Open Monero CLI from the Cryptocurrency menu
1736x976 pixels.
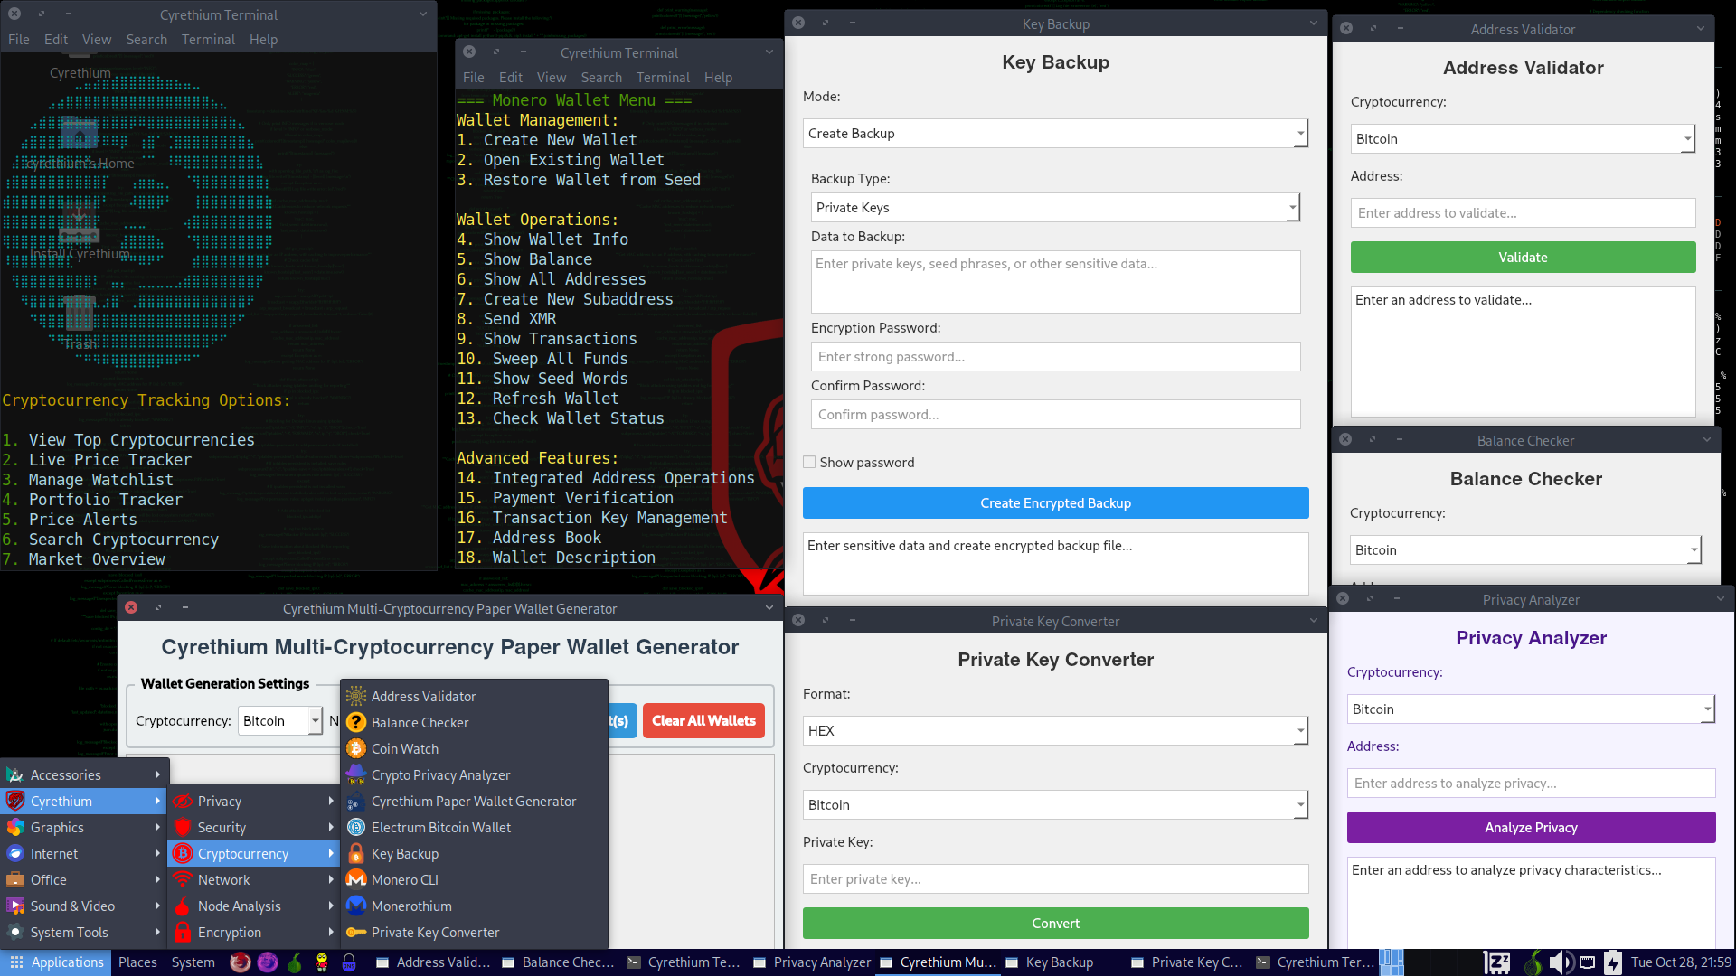tap(404, 879)
